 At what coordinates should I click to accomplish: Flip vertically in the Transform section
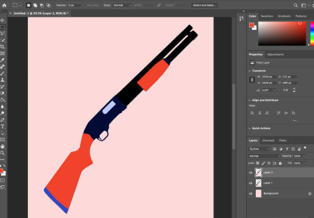(x=294, y=90)
